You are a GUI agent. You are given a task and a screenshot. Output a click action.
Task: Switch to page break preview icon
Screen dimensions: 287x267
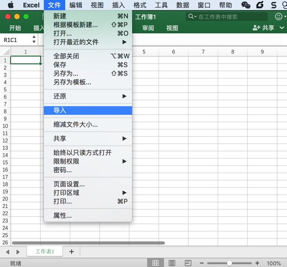pyautogui.click(x=188, y=263)
